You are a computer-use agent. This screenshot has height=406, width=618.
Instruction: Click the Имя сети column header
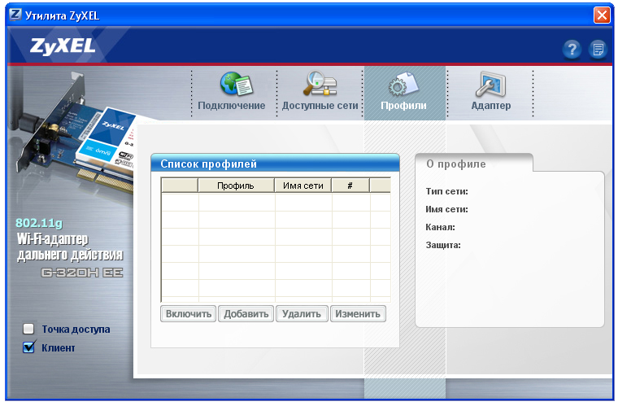click(x=302, y=186)
